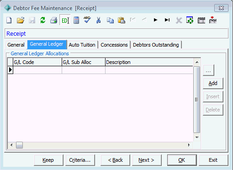Cut with the scissors icon
The width and height of the screenshot is (233, 170).
tap(99, 20)
